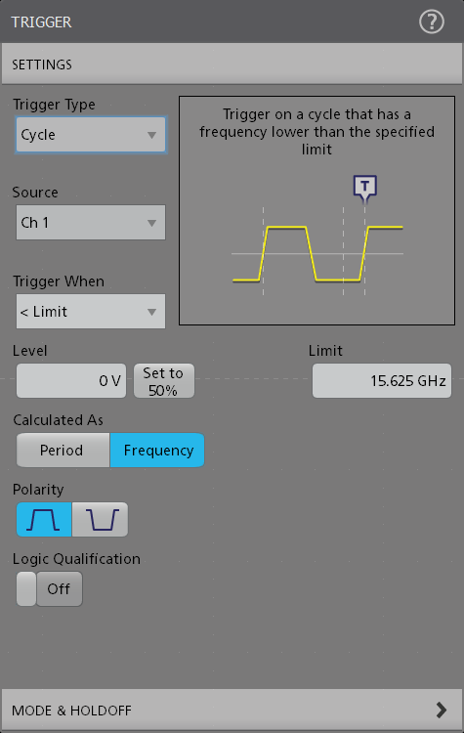This screenshot has width=464, height=733.
Task: Select Frequency calculation mode
Action: pos(157,451)
